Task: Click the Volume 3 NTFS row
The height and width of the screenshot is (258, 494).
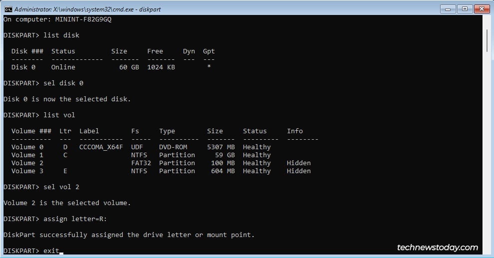Action: pyautogui.click(x=161, y=171)
